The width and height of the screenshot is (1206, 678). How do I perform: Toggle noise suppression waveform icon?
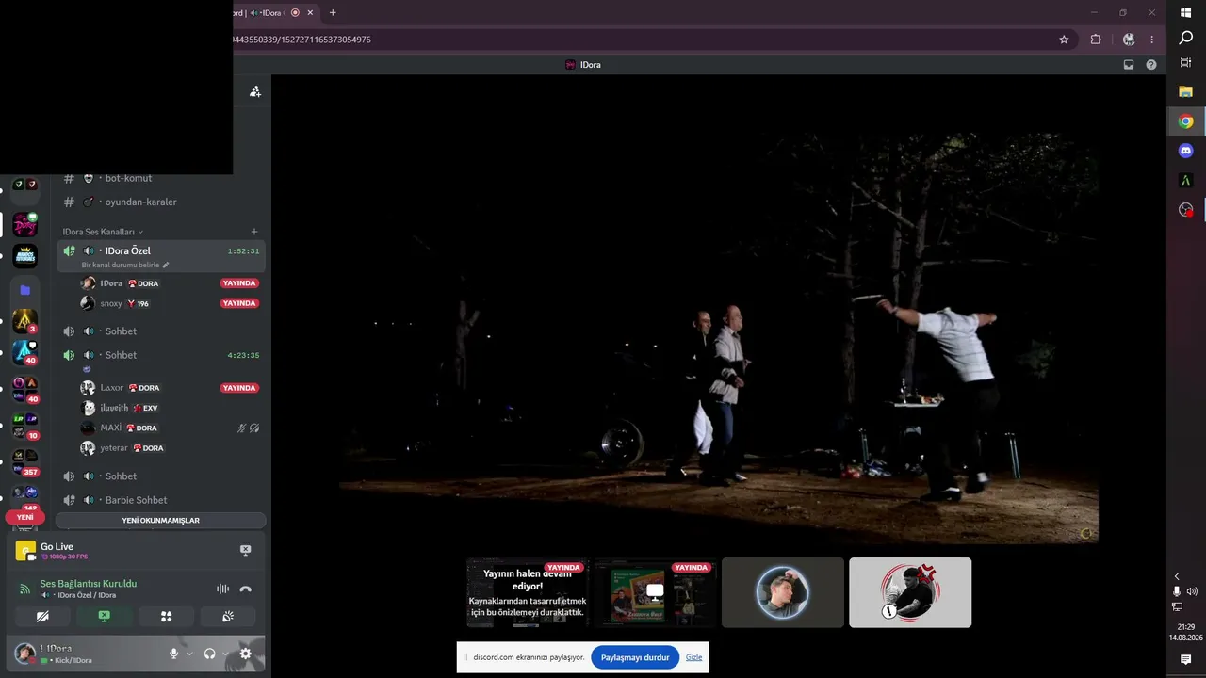tap(222, 589)
